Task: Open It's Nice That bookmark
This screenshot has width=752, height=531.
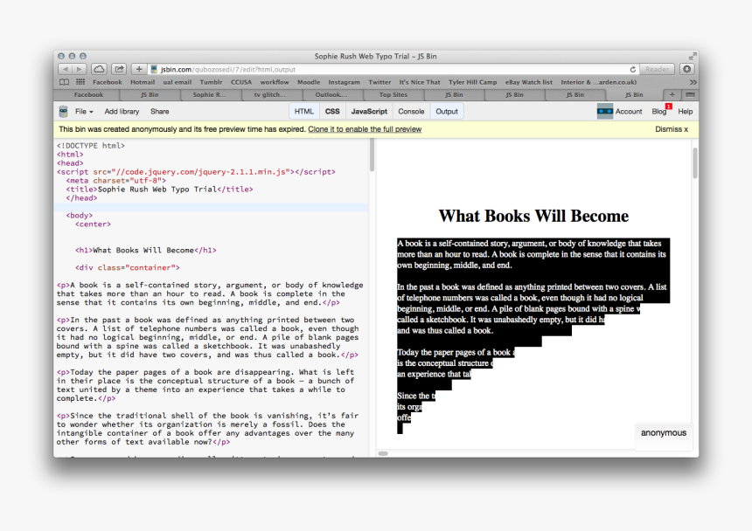Action: click(420, 82)
